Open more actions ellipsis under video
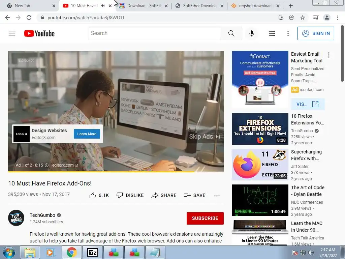 pos(217,196)
